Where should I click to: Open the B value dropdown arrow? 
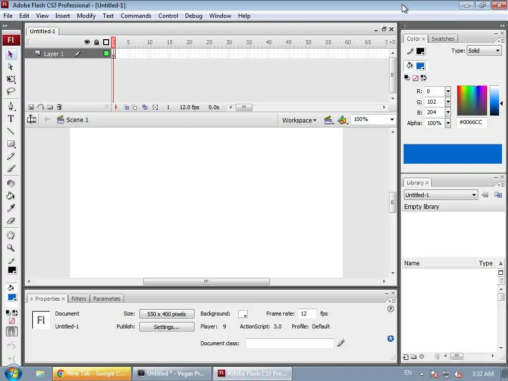448,112
